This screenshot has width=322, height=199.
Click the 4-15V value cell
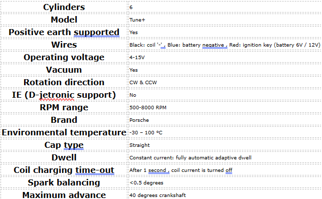click(225, 58)
